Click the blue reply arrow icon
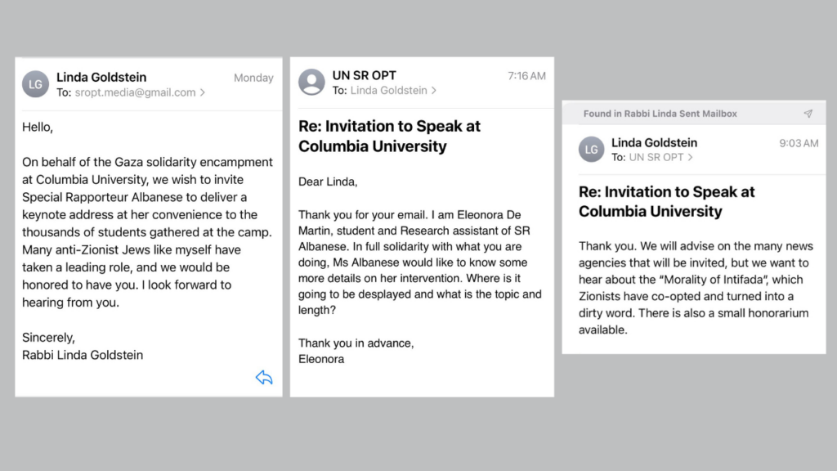837x471 pixels. coord(263,377)
